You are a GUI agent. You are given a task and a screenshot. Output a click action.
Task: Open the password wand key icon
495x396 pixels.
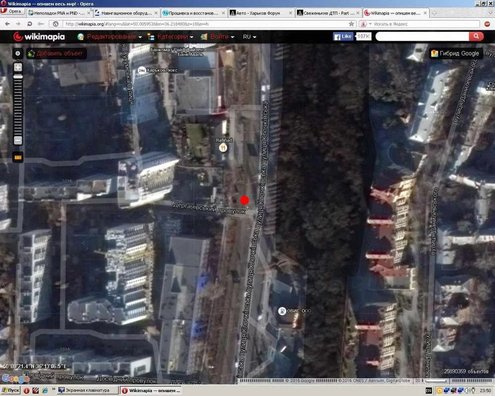[41, 24]
